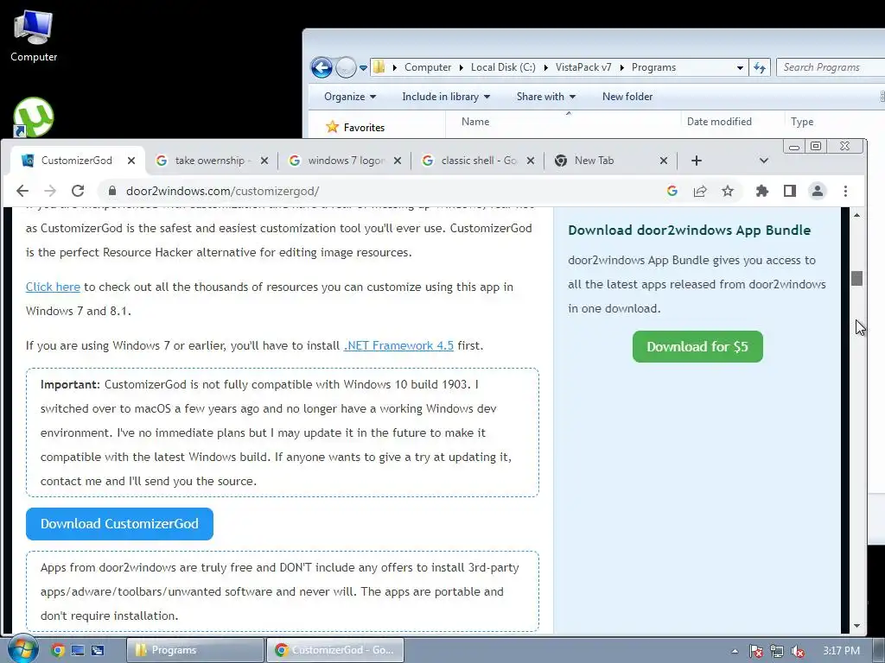The width and height of the screenshot is (885, 663).
Task: Close the classic shell tab
Action: click(531, 161)
